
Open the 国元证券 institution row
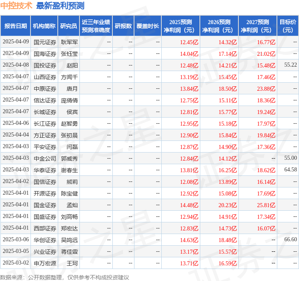click(x=45, y=42)
